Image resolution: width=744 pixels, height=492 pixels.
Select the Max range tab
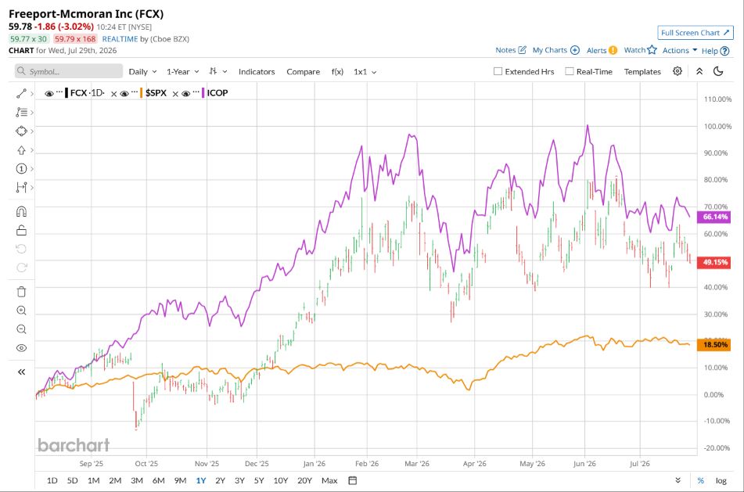(x=329, y=480)
